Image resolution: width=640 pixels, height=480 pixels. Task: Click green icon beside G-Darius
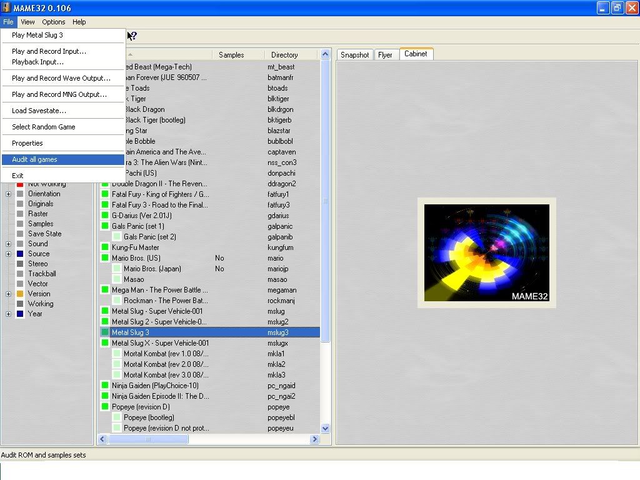click(x=105, y=216)
